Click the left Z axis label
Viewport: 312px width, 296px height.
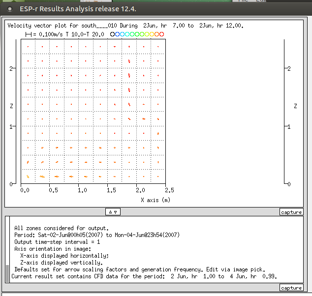12,106
